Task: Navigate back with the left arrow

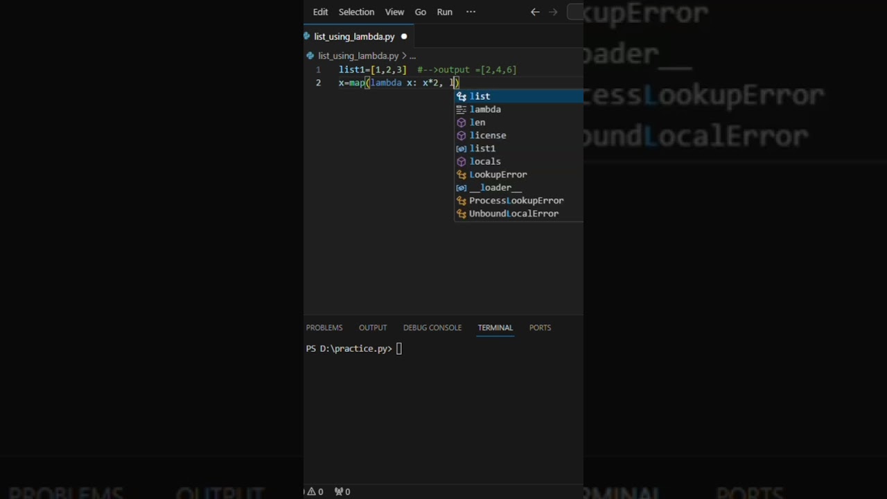Action: [x=535, y=12]
